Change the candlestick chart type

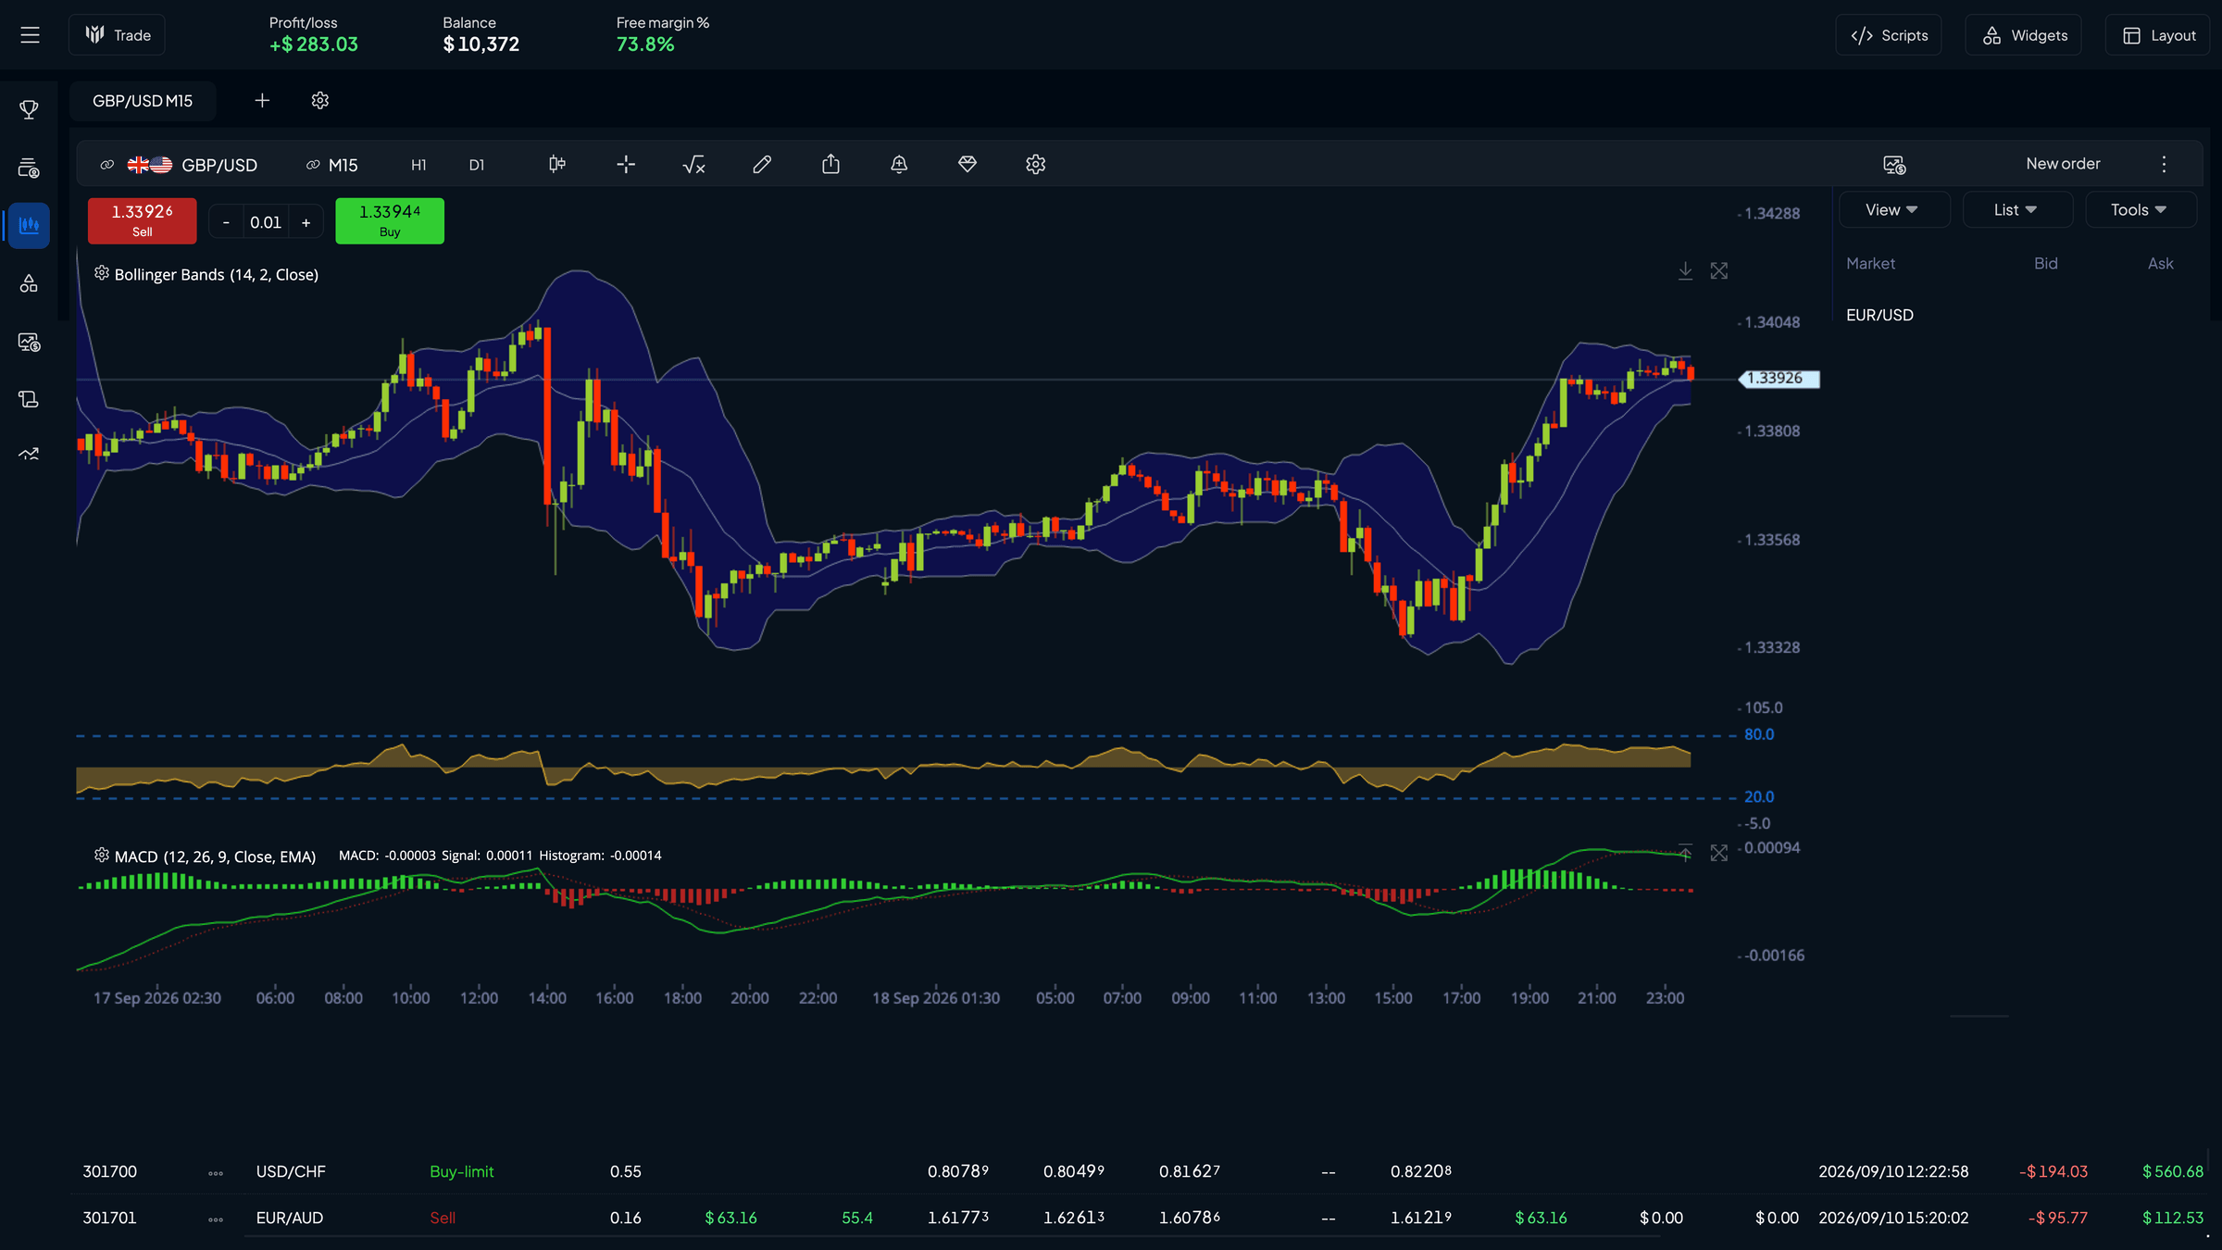tap(557, 164)
